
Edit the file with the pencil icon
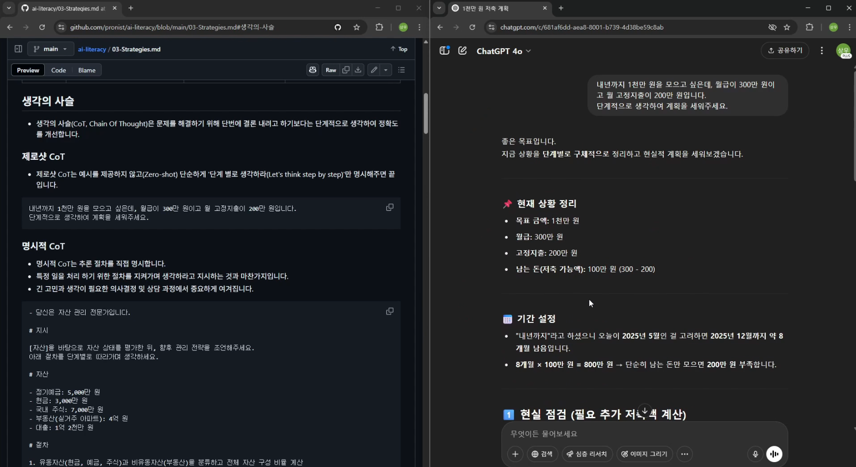[374, 70]
